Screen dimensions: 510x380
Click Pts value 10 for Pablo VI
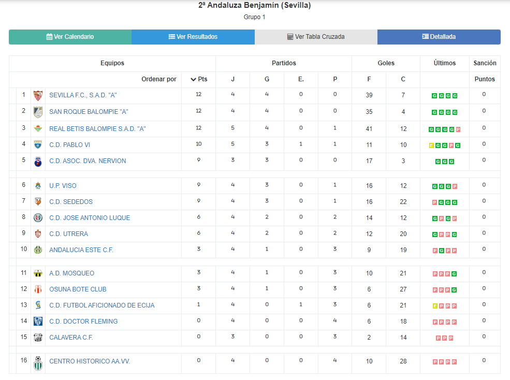[x=198, y=144]
